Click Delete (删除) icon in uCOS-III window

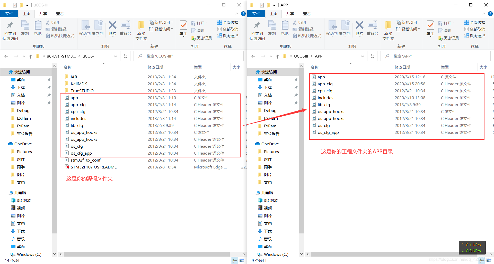click(x=112, y=28)
